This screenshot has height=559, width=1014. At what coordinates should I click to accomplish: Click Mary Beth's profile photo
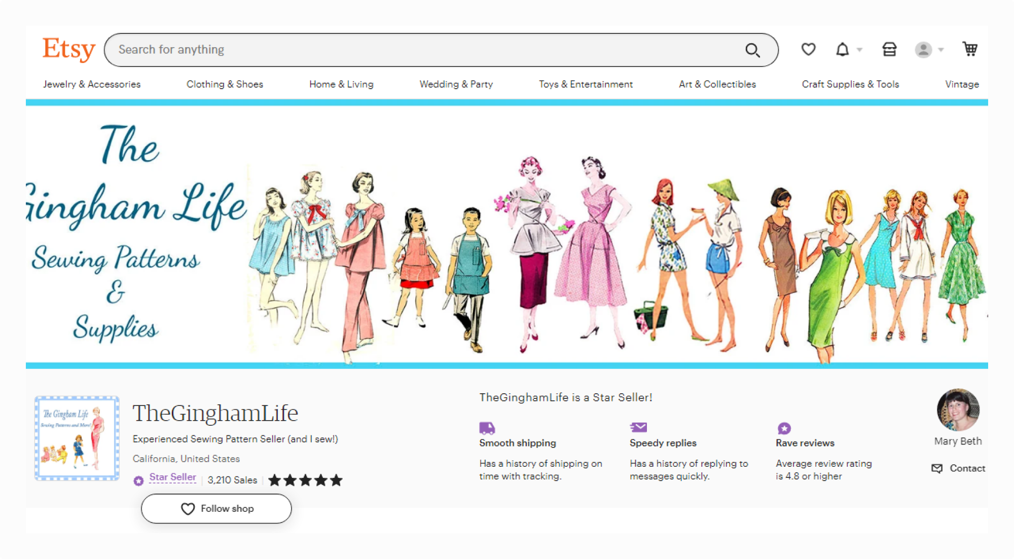tap(958, 410)
